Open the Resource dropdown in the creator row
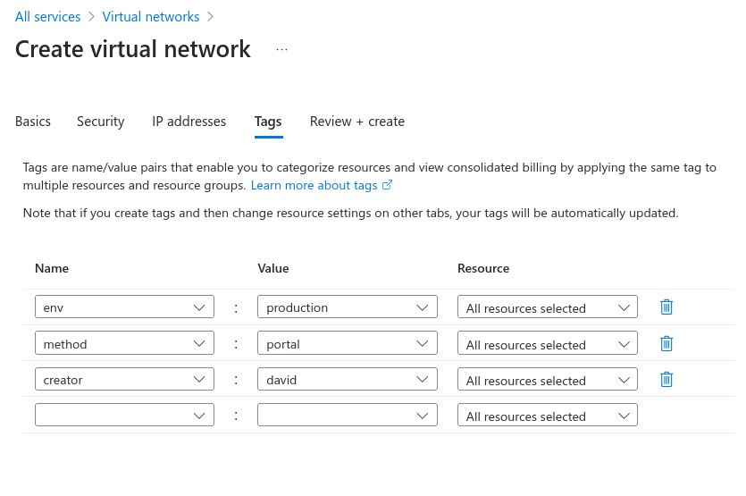Image resolution: width=746 pixels, height=496 pixels. click(x=547, y=380)
